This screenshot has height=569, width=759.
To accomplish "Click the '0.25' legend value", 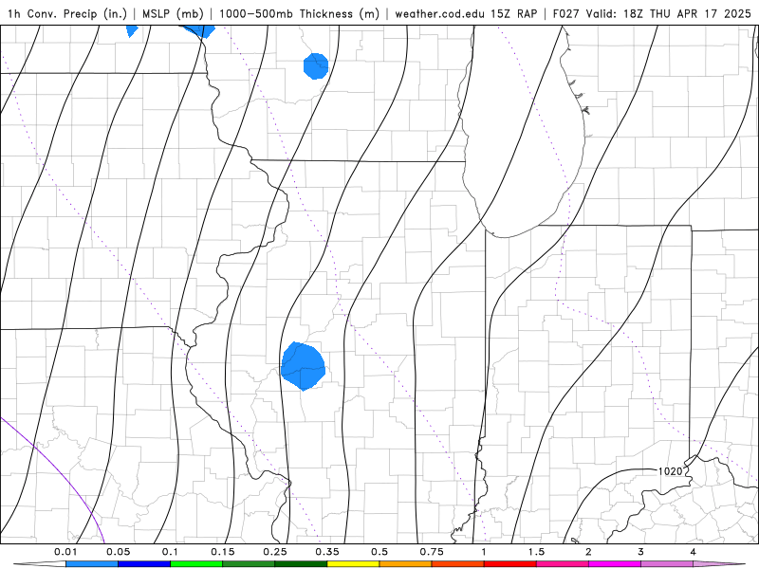I will coord(275,552).
